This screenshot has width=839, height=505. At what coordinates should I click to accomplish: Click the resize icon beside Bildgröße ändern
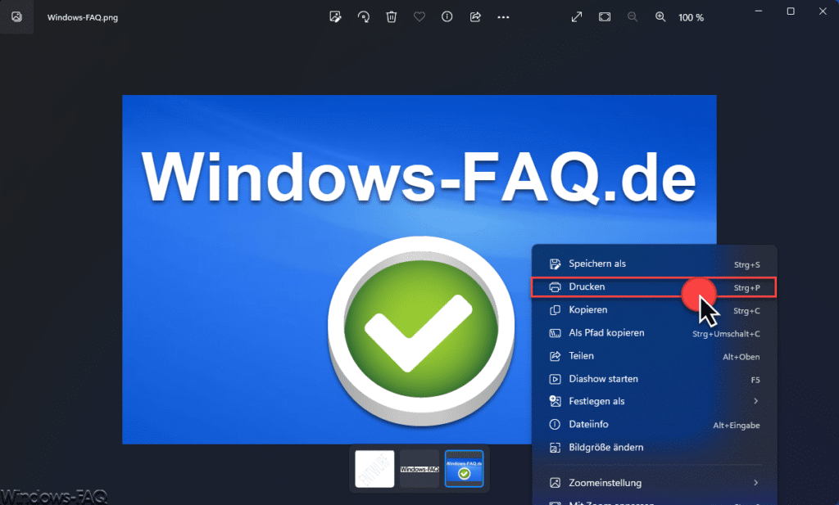coord(555,447)
